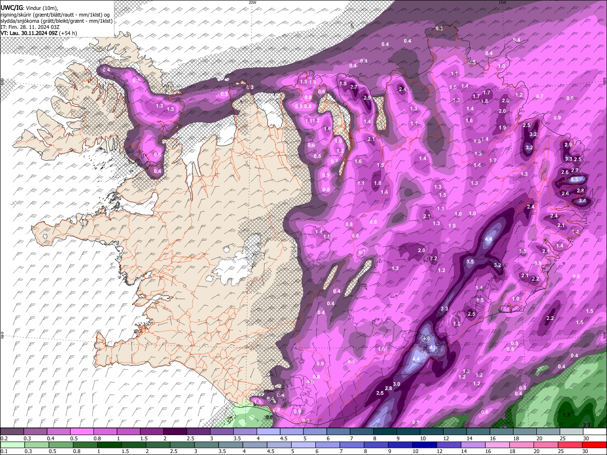Select upper legend swatch between 25 and 30
The height and width of the screenshot is (455, 607).
[572, 432]
